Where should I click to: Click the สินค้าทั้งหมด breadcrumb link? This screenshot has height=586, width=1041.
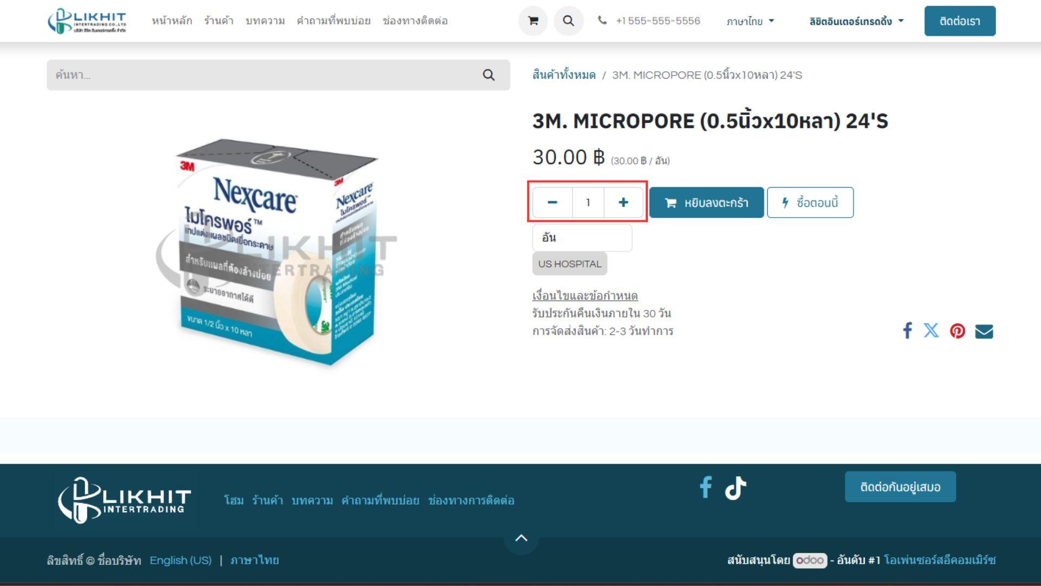pos(564,75)
